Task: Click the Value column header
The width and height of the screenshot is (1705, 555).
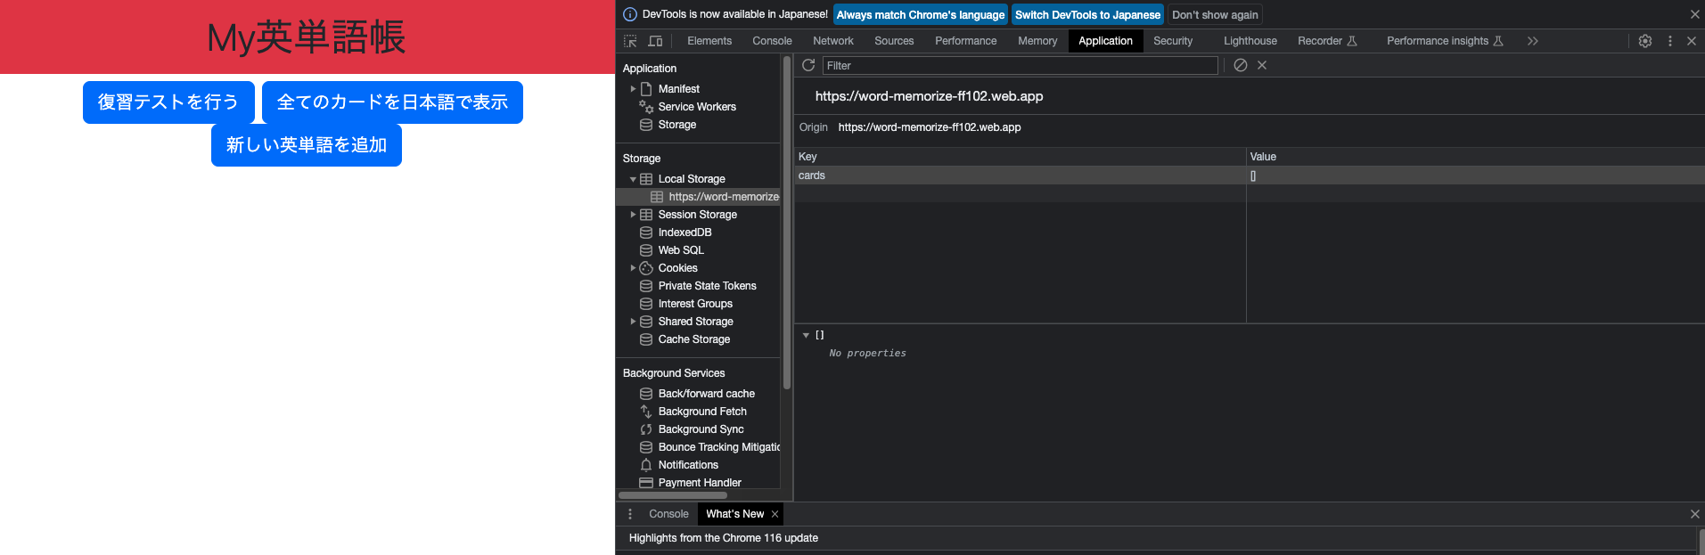Action: click(x=1475, y=157)
